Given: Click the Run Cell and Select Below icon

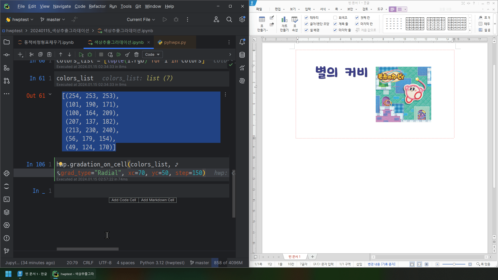Looking at the screenshot, I should click(81, 54).
